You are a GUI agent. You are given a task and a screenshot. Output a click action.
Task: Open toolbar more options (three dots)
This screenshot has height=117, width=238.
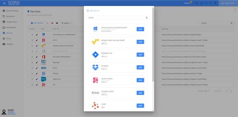pos(47,23)
